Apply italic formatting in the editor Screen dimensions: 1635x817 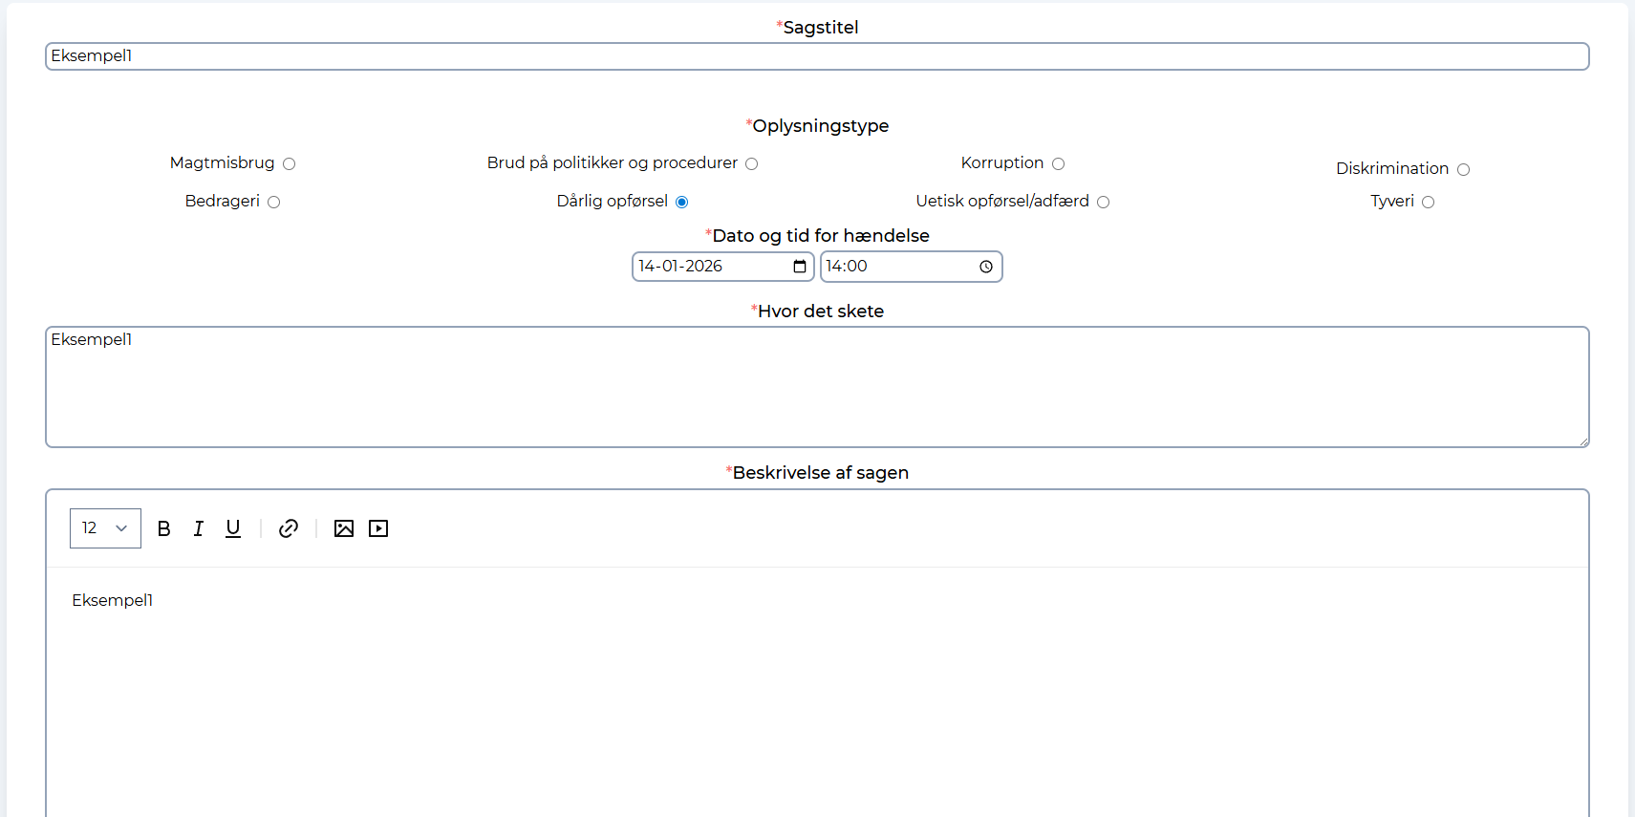[199, 528]
